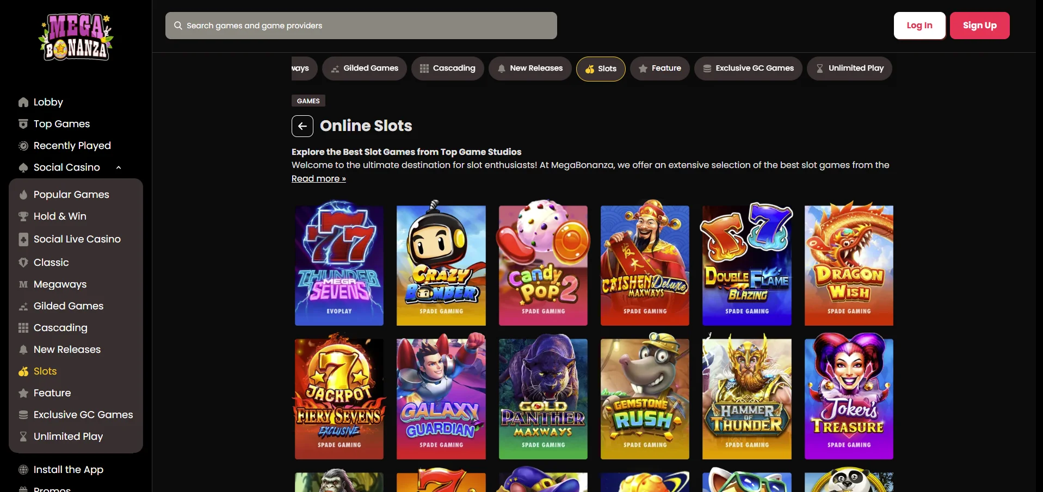1043x492 pixels.
Task: Collapse the Social Casino submenu chevron
Action: (x=119, y=167)
